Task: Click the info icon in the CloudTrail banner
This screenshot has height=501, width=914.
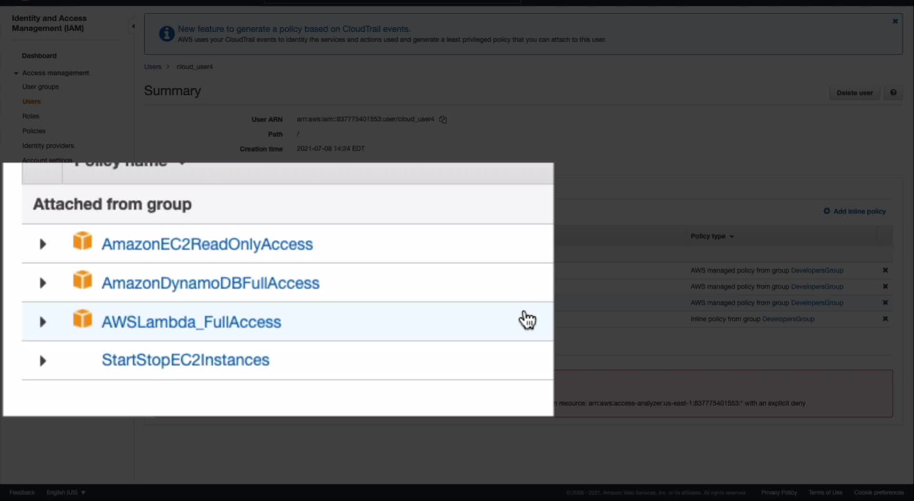Action: (x=167, y=34)
